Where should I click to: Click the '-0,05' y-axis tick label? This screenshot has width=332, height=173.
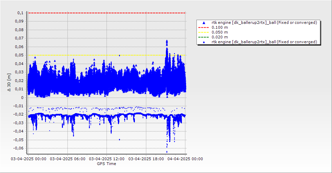point(18,140)
